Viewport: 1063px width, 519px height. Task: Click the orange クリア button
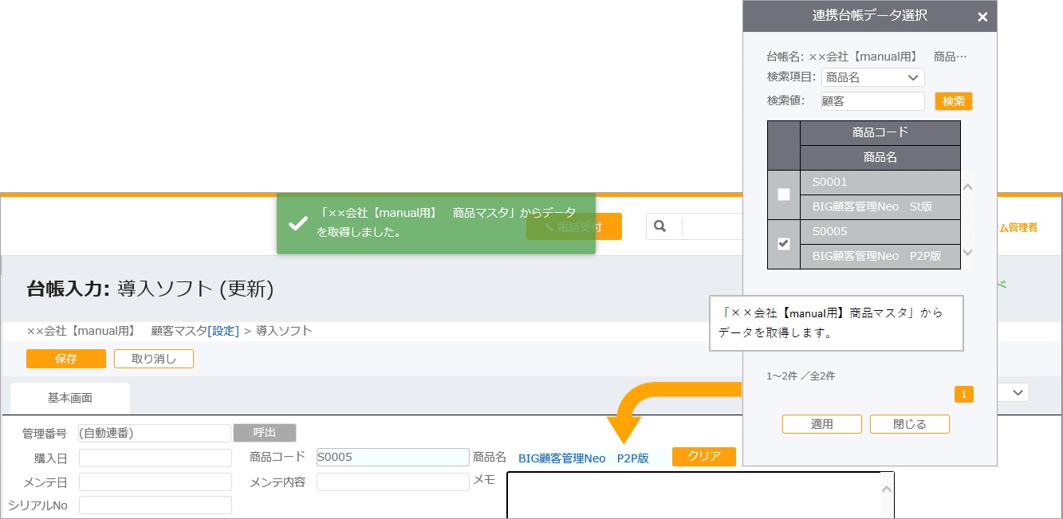[x=704, y=457]
